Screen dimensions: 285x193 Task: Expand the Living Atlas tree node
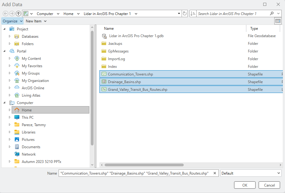click(x=9, y=95)
